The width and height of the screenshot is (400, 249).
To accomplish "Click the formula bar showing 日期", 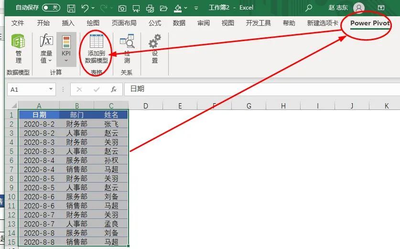I will 258,89.
